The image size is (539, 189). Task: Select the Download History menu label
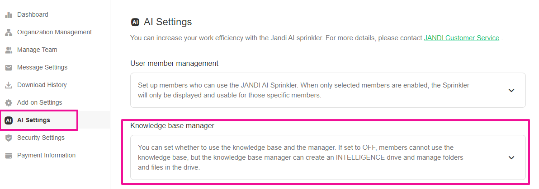(42, 85)
